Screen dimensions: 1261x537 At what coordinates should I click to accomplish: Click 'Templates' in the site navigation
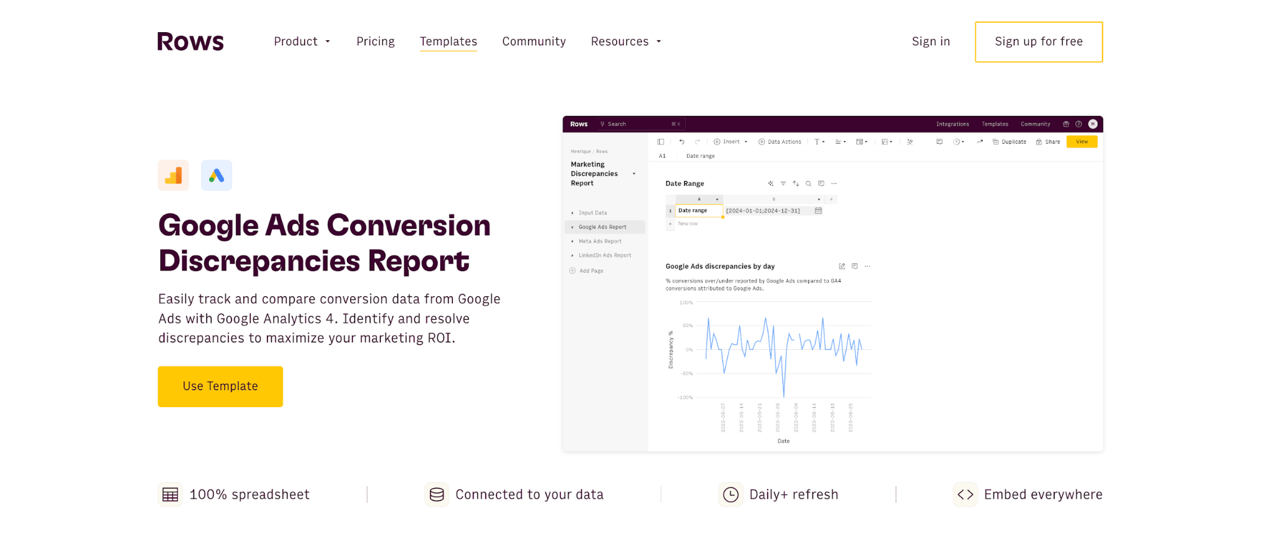click(x=449, y=42)
